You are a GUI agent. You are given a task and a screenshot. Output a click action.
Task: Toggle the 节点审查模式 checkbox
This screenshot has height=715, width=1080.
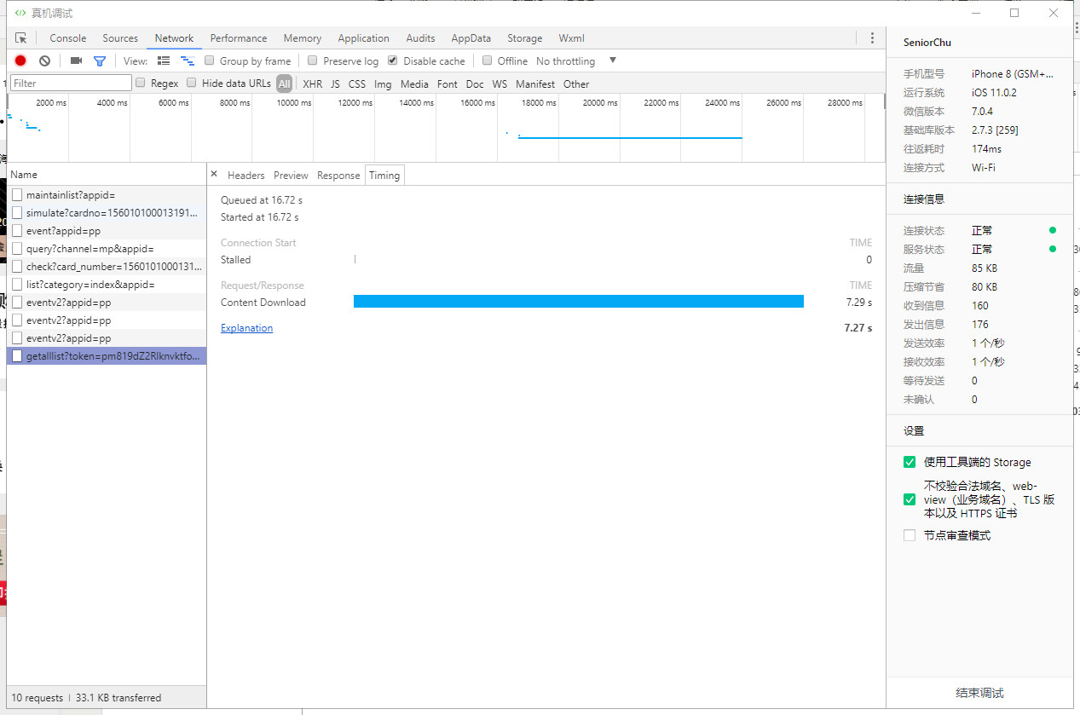tap(910, 535)
